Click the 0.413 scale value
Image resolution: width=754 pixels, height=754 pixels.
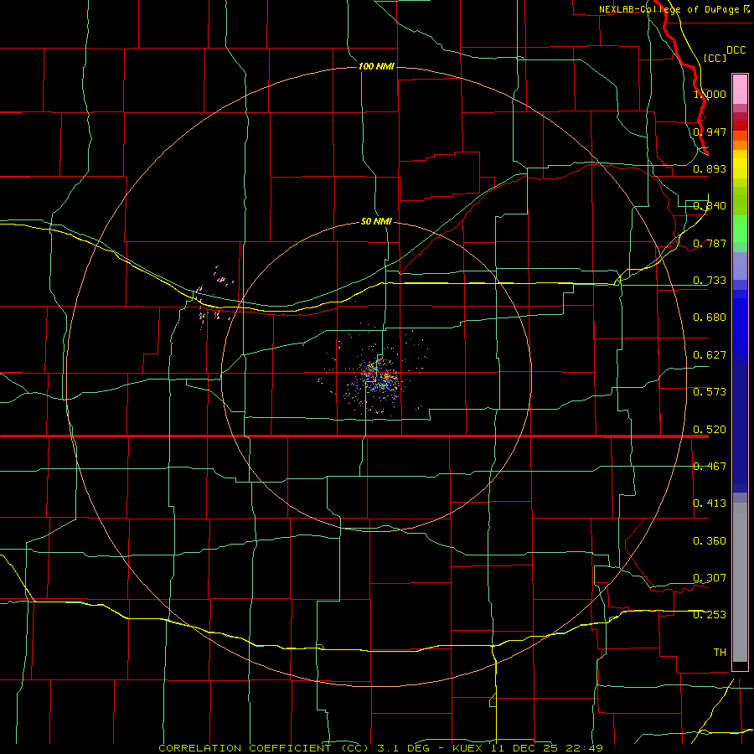click(x=710, y=504)
